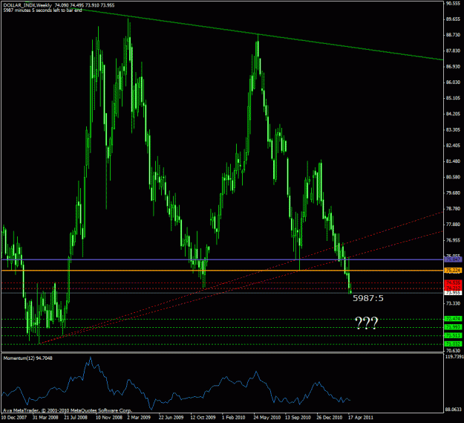
Task: Click the '???' annotation text on chart
Action: (366, 323)
